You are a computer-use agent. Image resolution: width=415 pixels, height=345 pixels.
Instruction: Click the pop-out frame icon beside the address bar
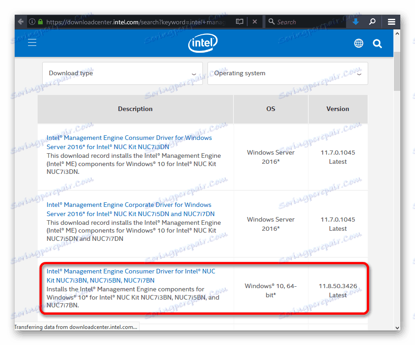coord(239,22)
